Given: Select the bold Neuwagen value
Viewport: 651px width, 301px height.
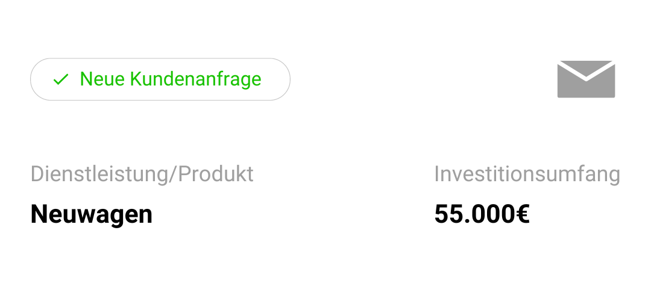Looking at the screenshot, I should click(x=92, y=214).
